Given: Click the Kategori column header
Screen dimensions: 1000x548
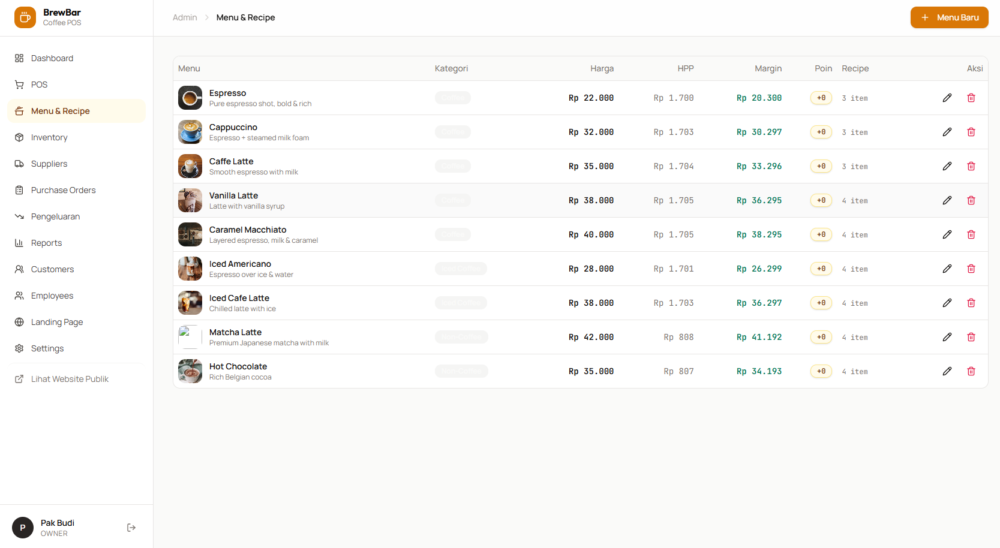Looking at the screenshot, I should click(451, 68).
